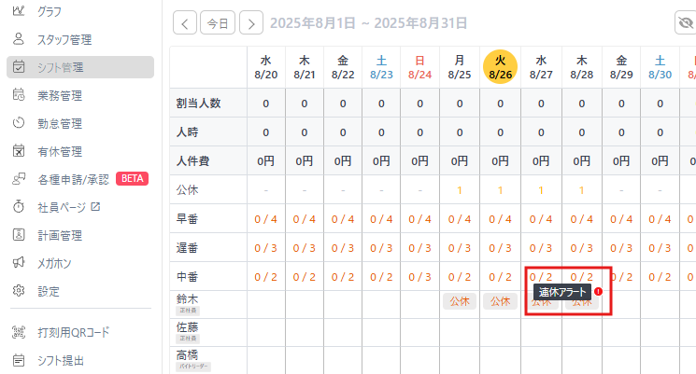Click the 勤怠管理 clock icon
This screenshot has width=696, height=374.
[19, 123]
